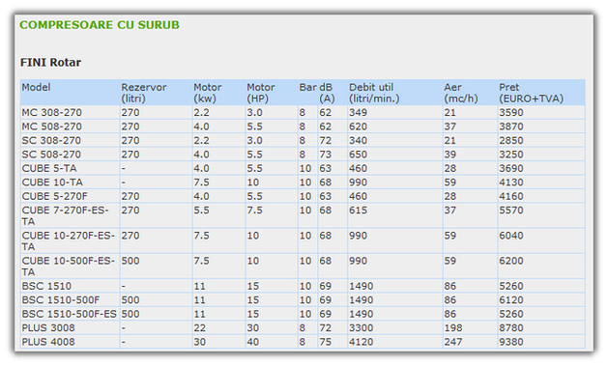The width and height of the screenshot is (608, 366).
Task: Select the FINI Rotar subtitle
Action: pos(50,63)
